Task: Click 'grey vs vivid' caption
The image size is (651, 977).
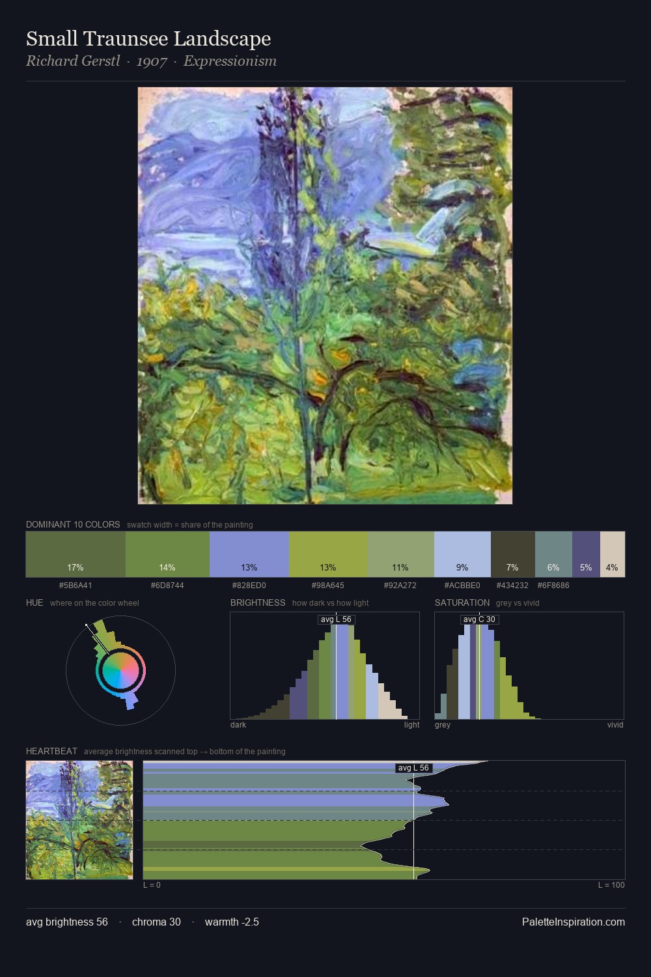Action: 518,603
